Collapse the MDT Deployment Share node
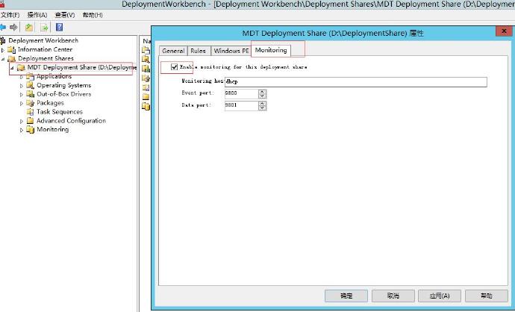515x312 pixels. [x=12, y=68]
